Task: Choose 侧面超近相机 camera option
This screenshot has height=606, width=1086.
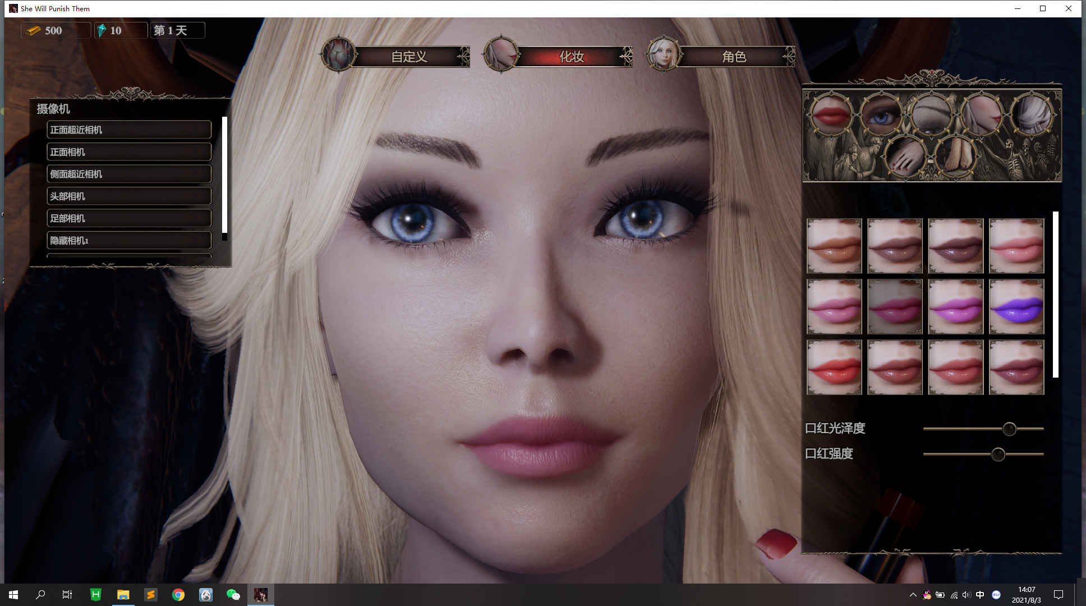Action: click(x=129, y=174)
